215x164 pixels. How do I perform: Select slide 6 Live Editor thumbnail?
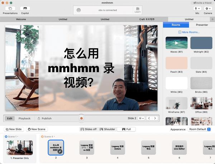(180, 148)
